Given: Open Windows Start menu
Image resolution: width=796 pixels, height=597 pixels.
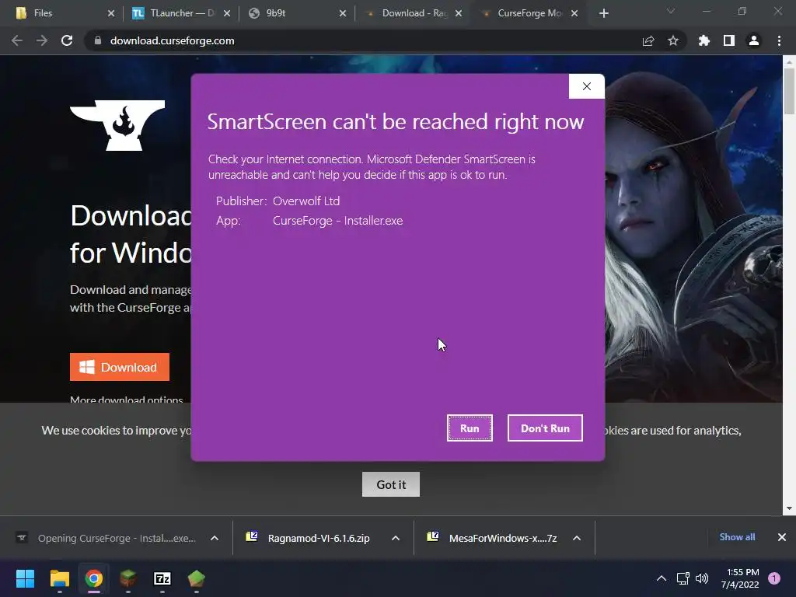Looking at the screenshot, I should point(25,578).
